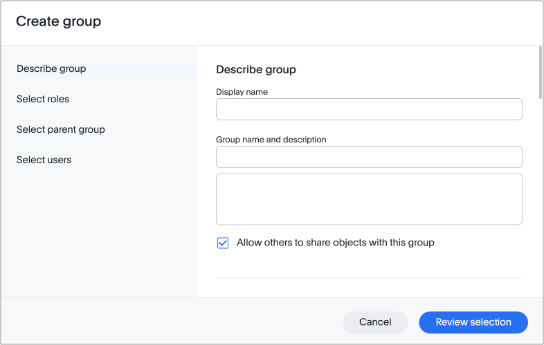The width and height of the screenshot is (544, 345).
Task: Click into the group description text area
Action: click(369, 199)
